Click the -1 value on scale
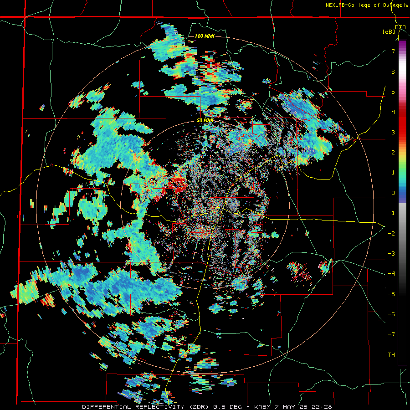This screenshot has width=410, height=410. (x=391, y=213)
